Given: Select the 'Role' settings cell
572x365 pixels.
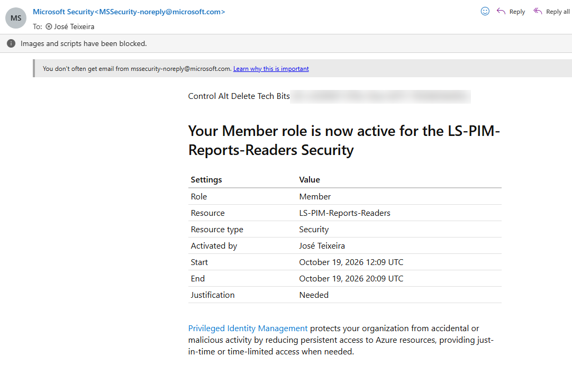Looking at the screenshot, I should point(199,197).
